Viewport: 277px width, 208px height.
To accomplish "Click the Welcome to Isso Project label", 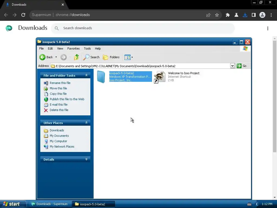I will pyautogui.click(x=184, y=73).
